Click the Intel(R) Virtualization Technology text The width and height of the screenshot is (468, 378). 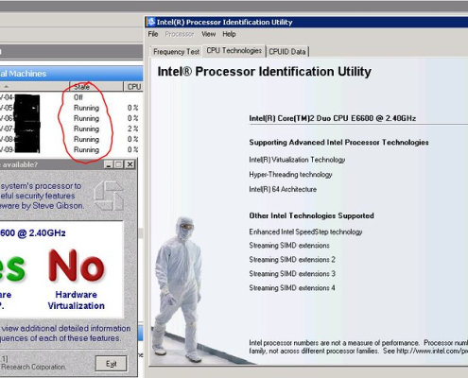point(297,160)
